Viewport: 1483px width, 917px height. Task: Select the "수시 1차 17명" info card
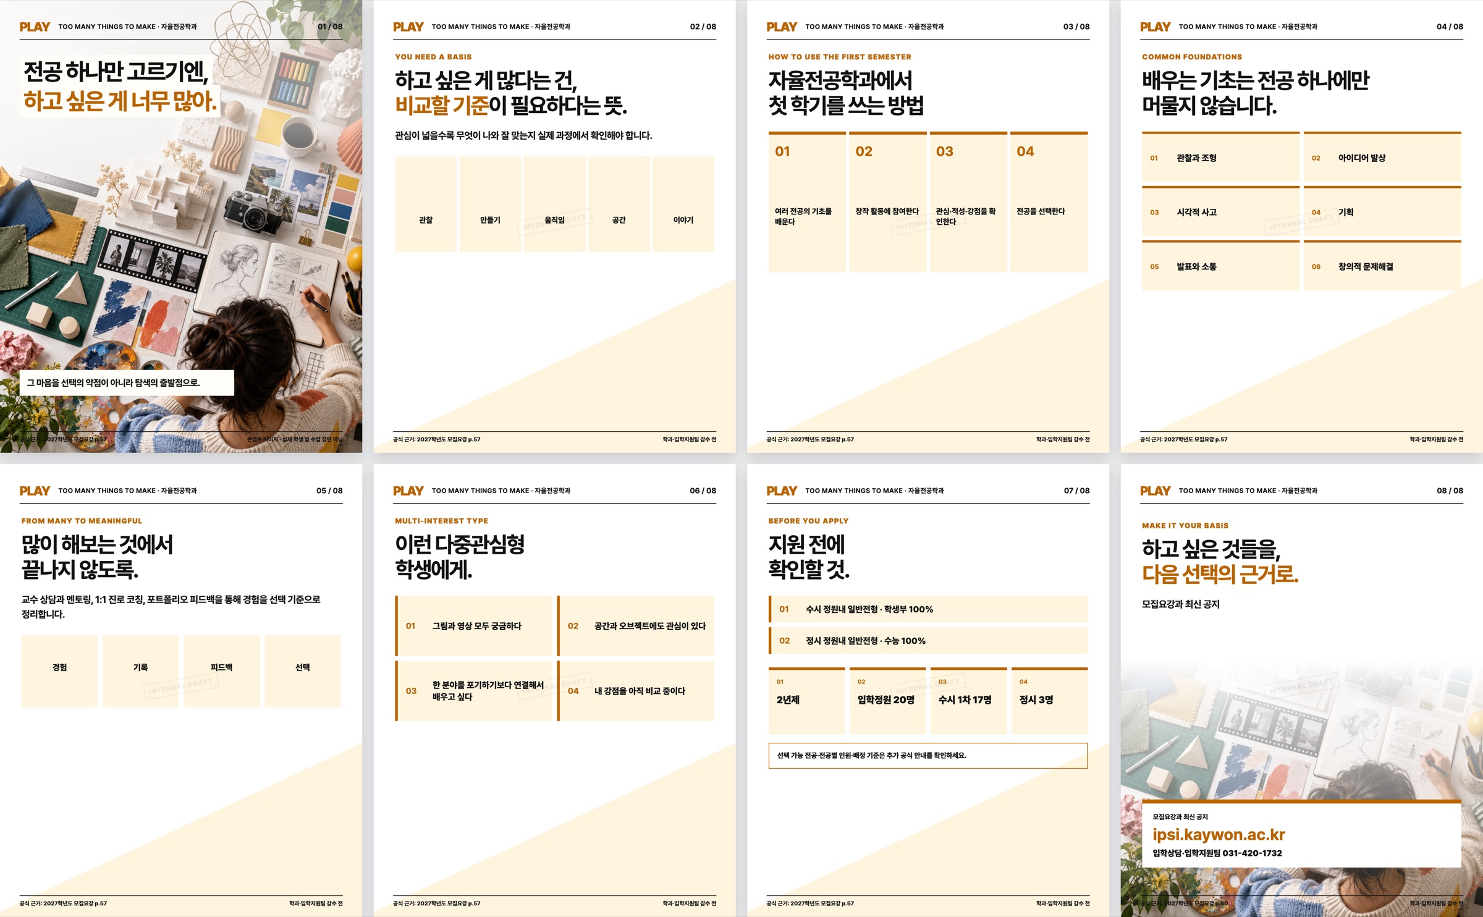968,701
